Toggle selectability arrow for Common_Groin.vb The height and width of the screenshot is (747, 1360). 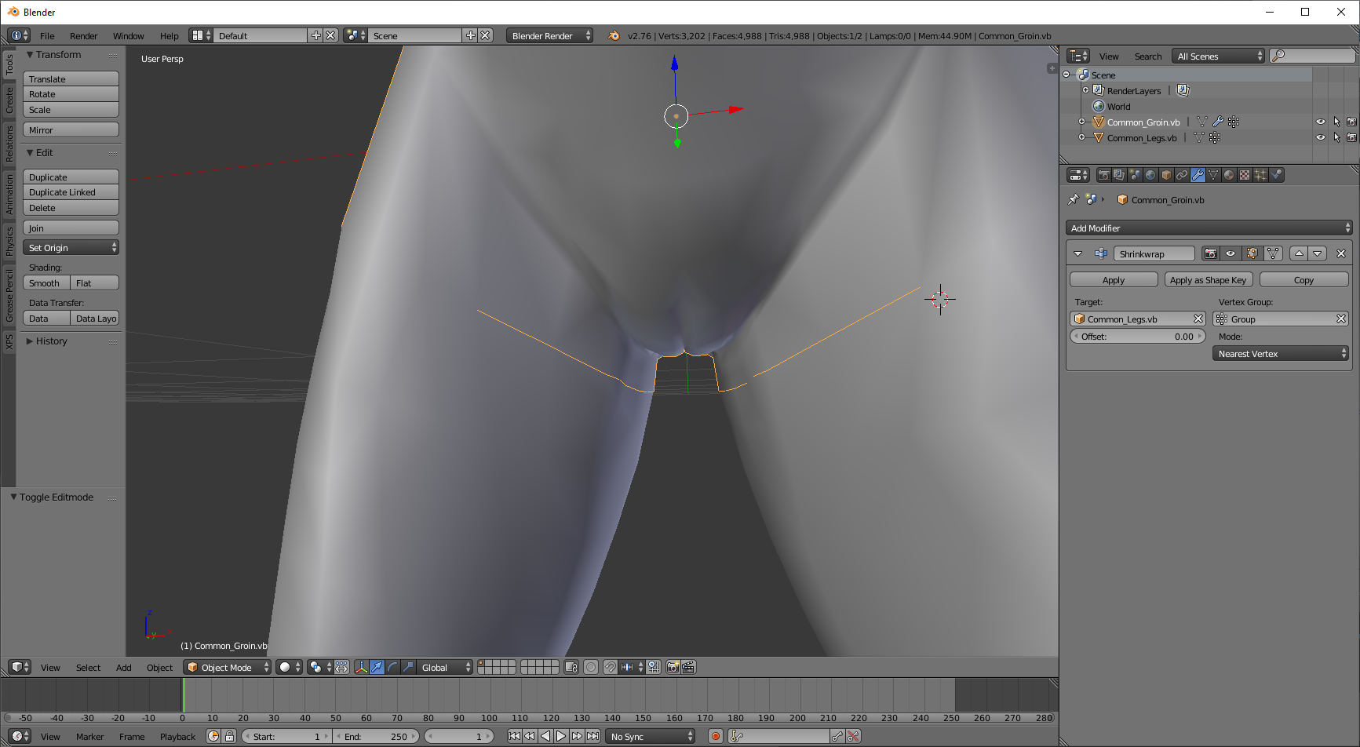pyautogui.click(x=1336, y=122)
